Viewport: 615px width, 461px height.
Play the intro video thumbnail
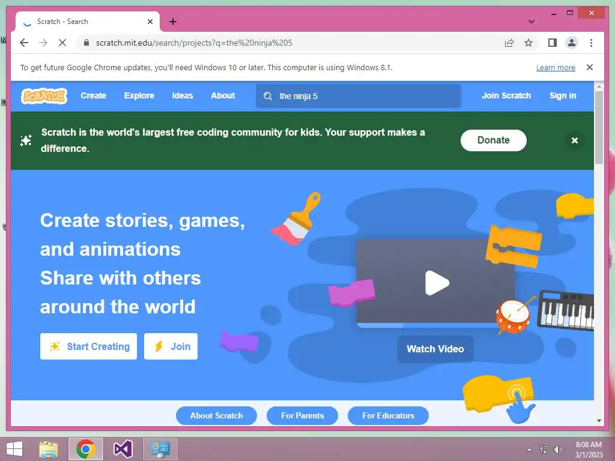437,283
